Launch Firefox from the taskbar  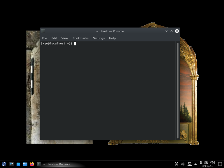pos(32,164)
